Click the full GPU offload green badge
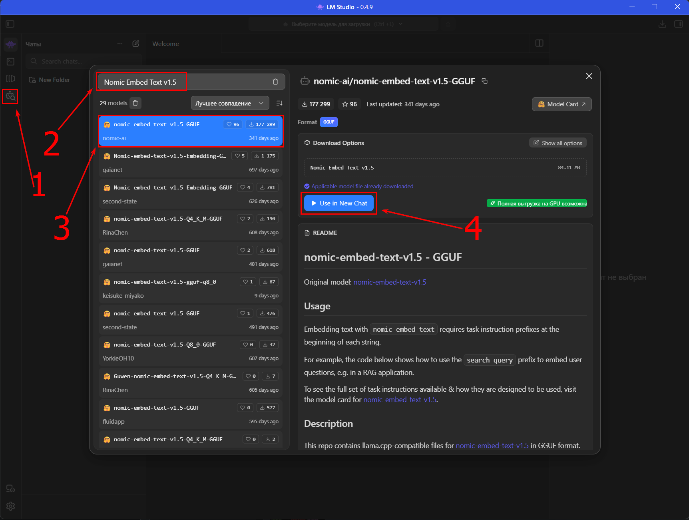This screenshot has height=520, width=689. tap(536, 203)
